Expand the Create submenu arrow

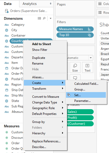(x=63, y=83)
